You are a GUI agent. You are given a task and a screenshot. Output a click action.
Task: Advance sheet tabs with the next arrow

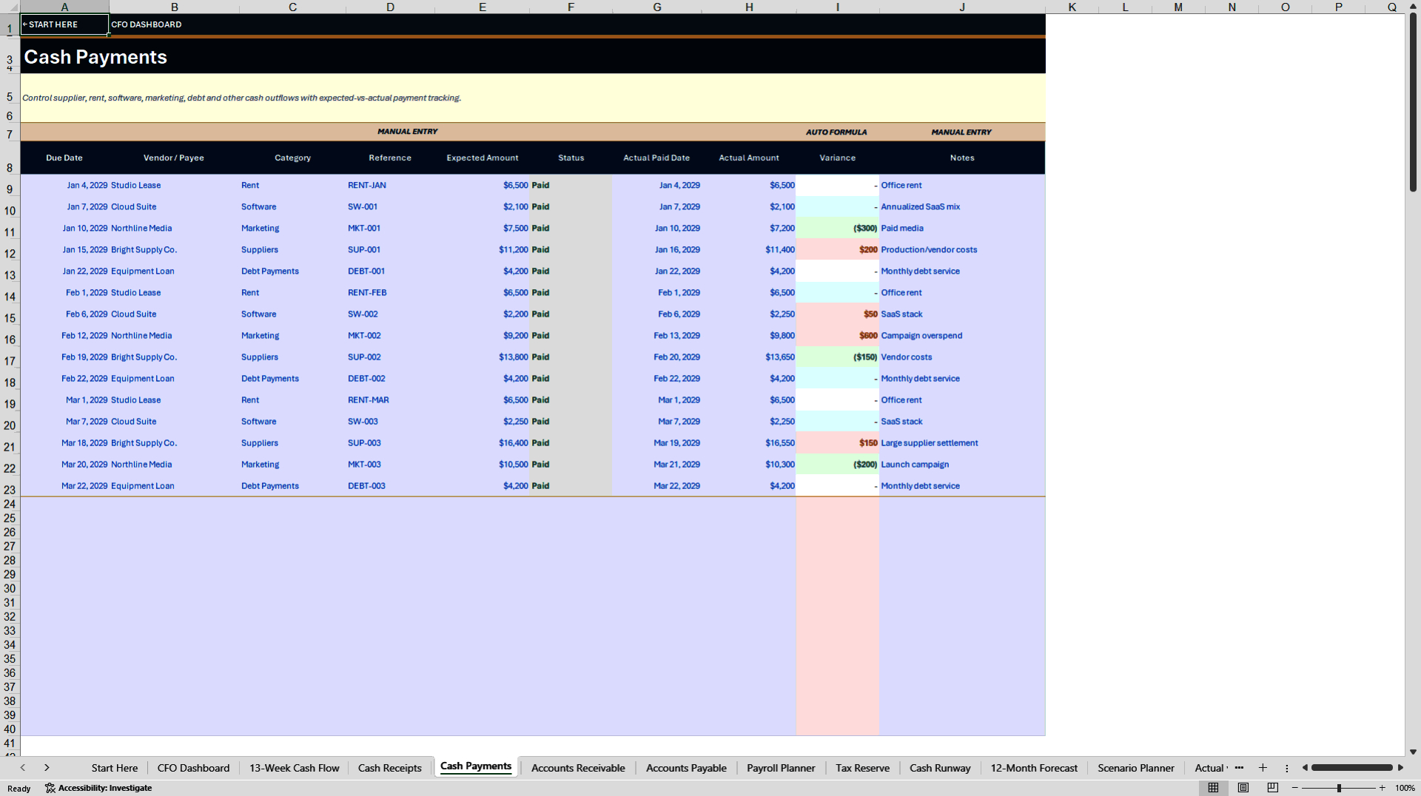47,768
